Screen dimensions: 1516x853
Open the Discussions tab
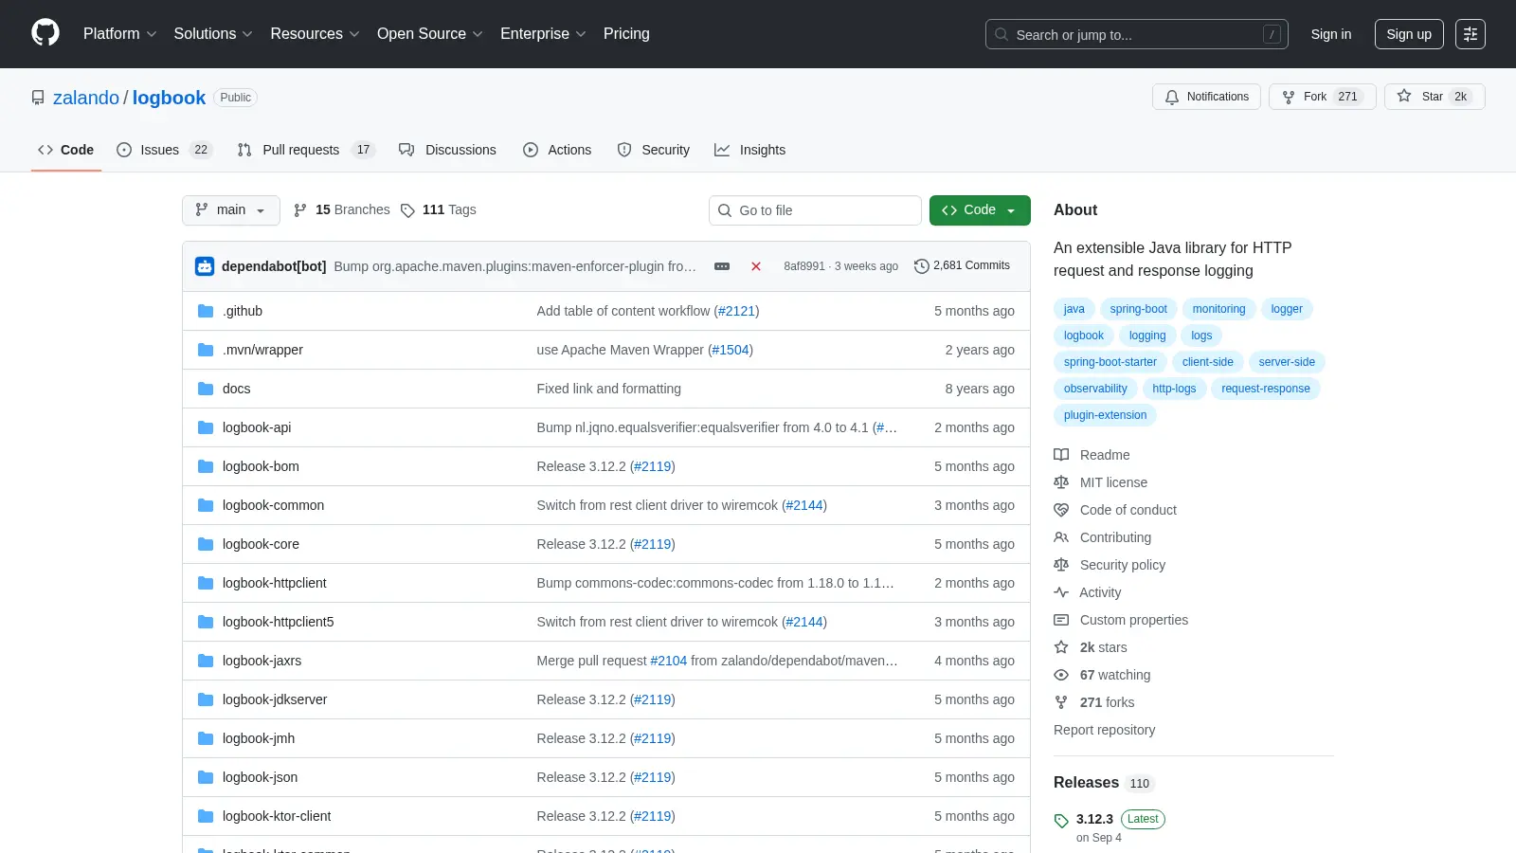click(x=447, y=150)
